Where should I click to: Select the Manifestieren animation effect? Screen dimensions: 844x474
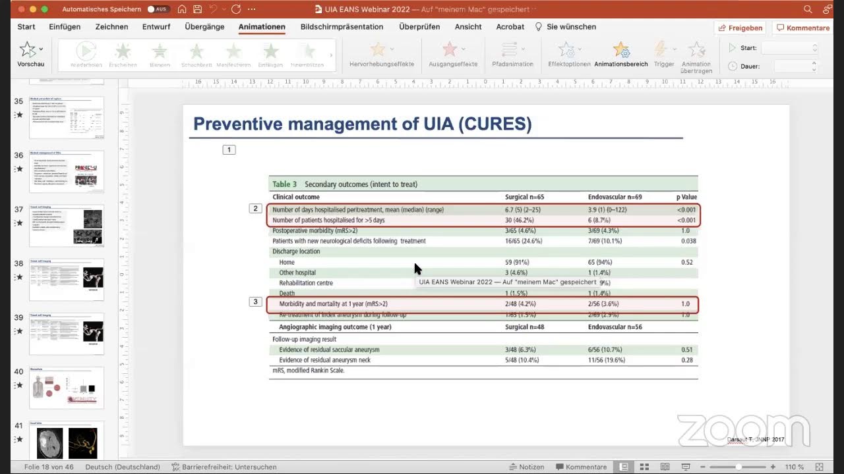point(233,55)
